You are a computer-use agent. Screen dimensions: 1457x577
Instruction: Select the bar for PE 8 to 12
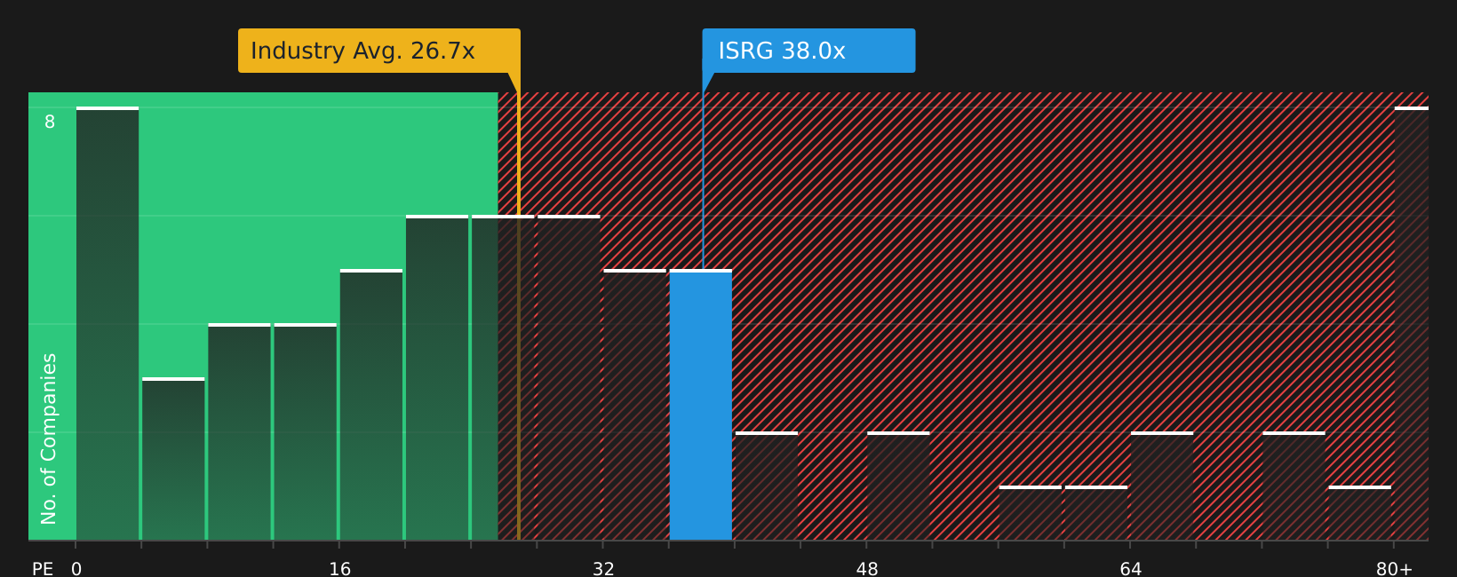point(239,431)
